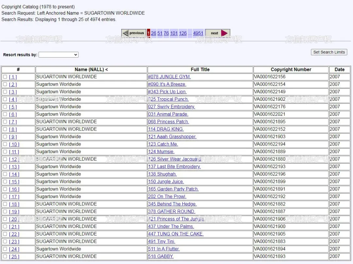Select the checkbox for entry 25
This screenshot has width=353, height=264.
click(x=5, y=256)
